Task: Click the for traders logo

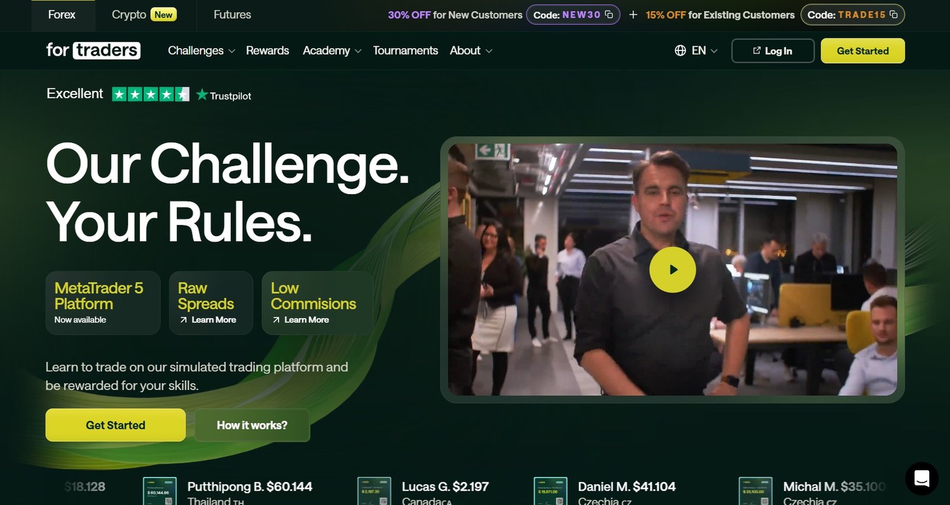Action: point(93,50)
